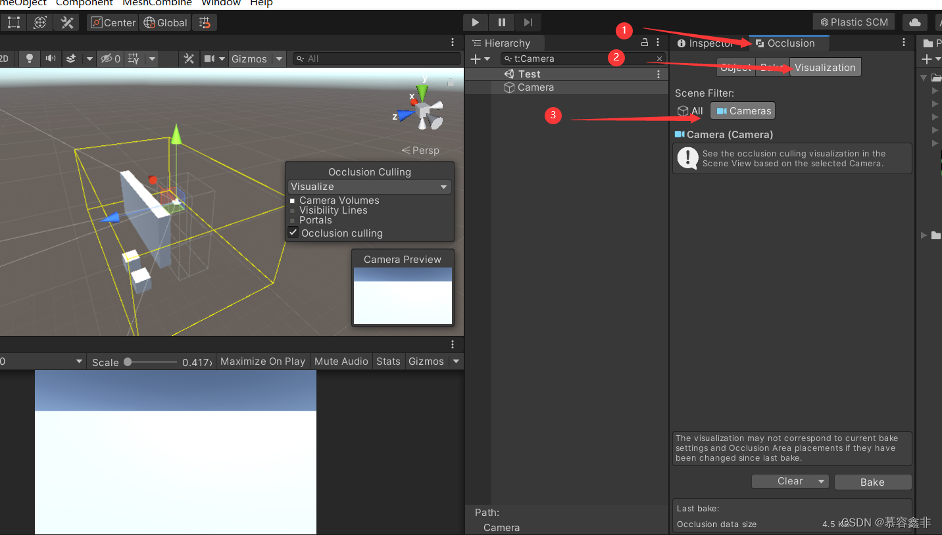Open the Visualize dropdown in Occlusion Culling overlay
This screenshot has width=942, height=535.
click(369, 187)
